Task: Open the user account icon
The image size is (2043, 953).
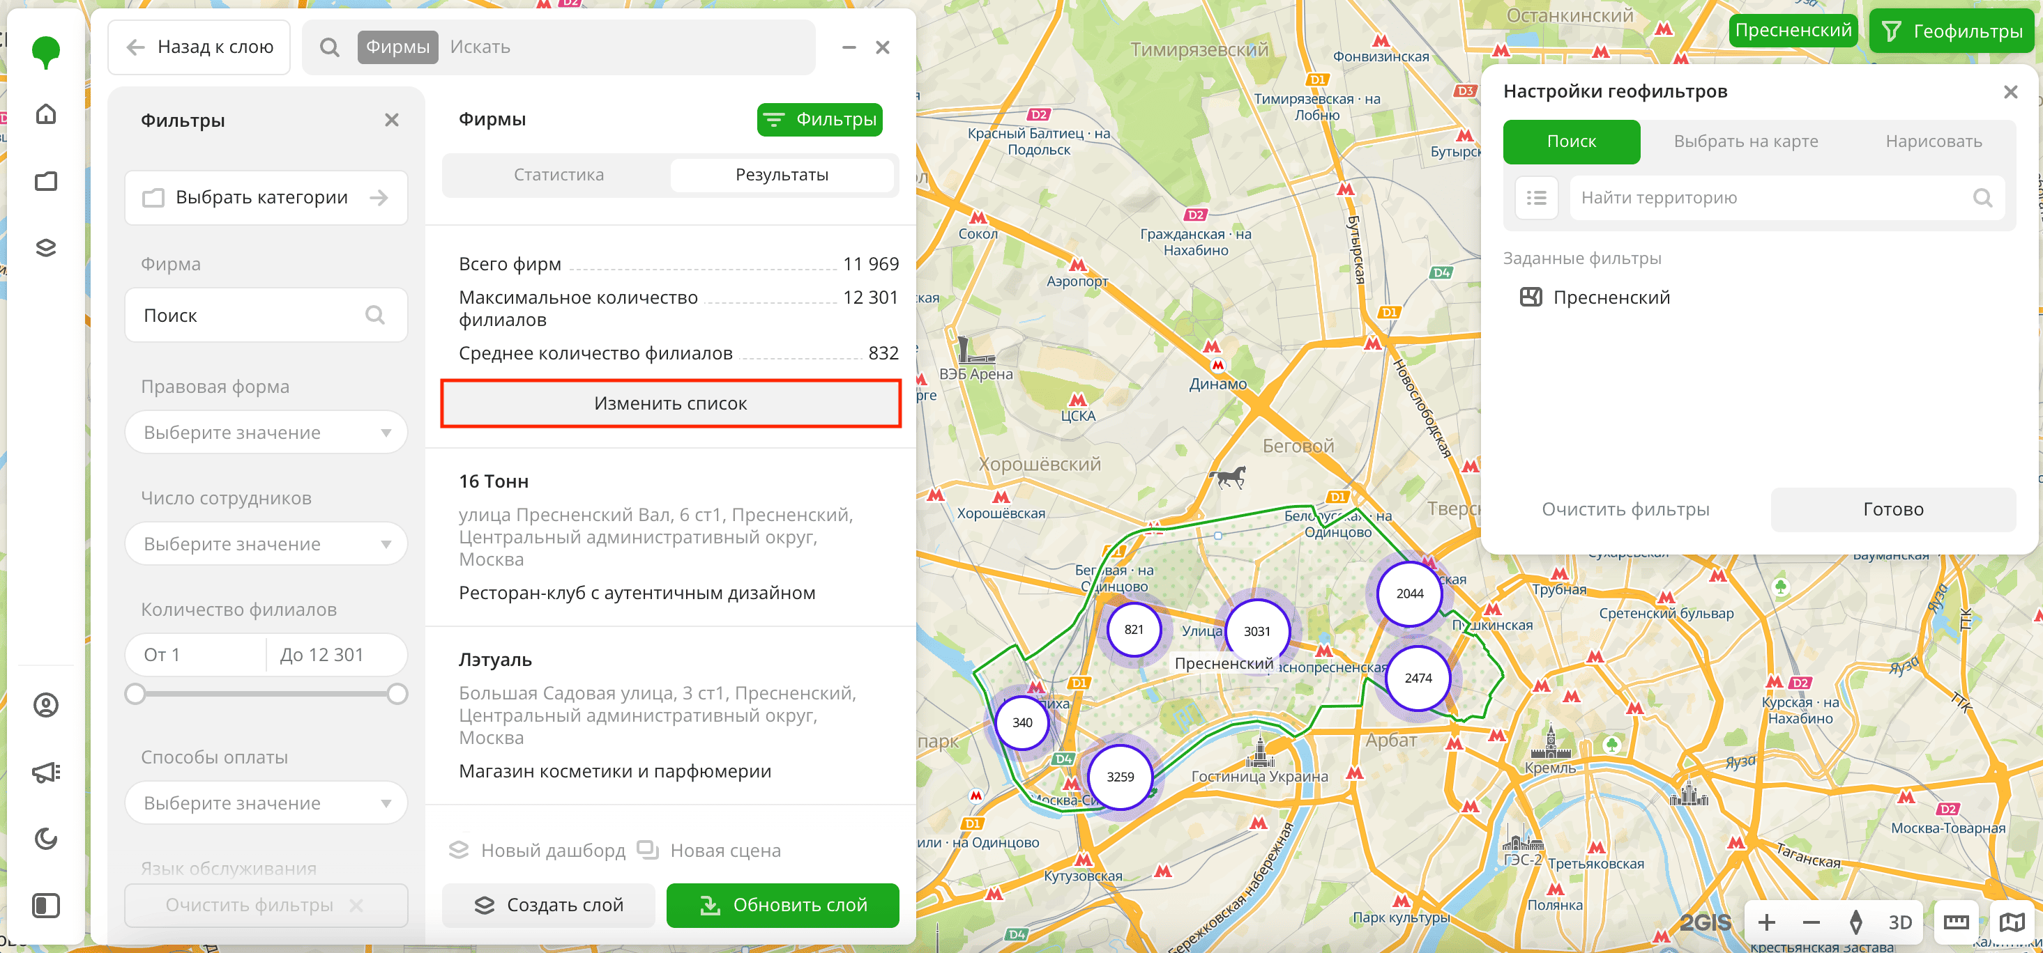Action: click(x=45, y=704)
